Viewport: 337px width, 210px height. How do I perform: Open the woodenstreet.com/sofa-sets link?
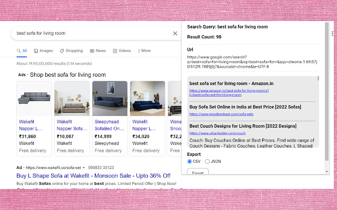221,114
